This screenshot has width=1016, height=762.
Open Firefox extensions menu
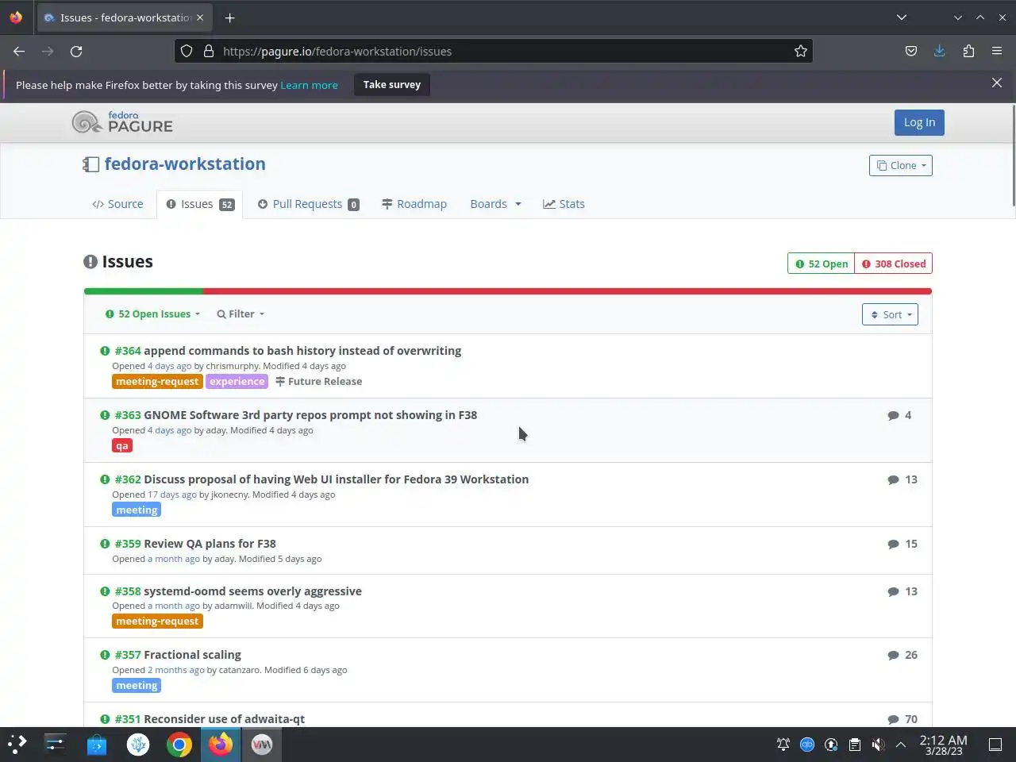pyautogui.click(x=968, y=51)
